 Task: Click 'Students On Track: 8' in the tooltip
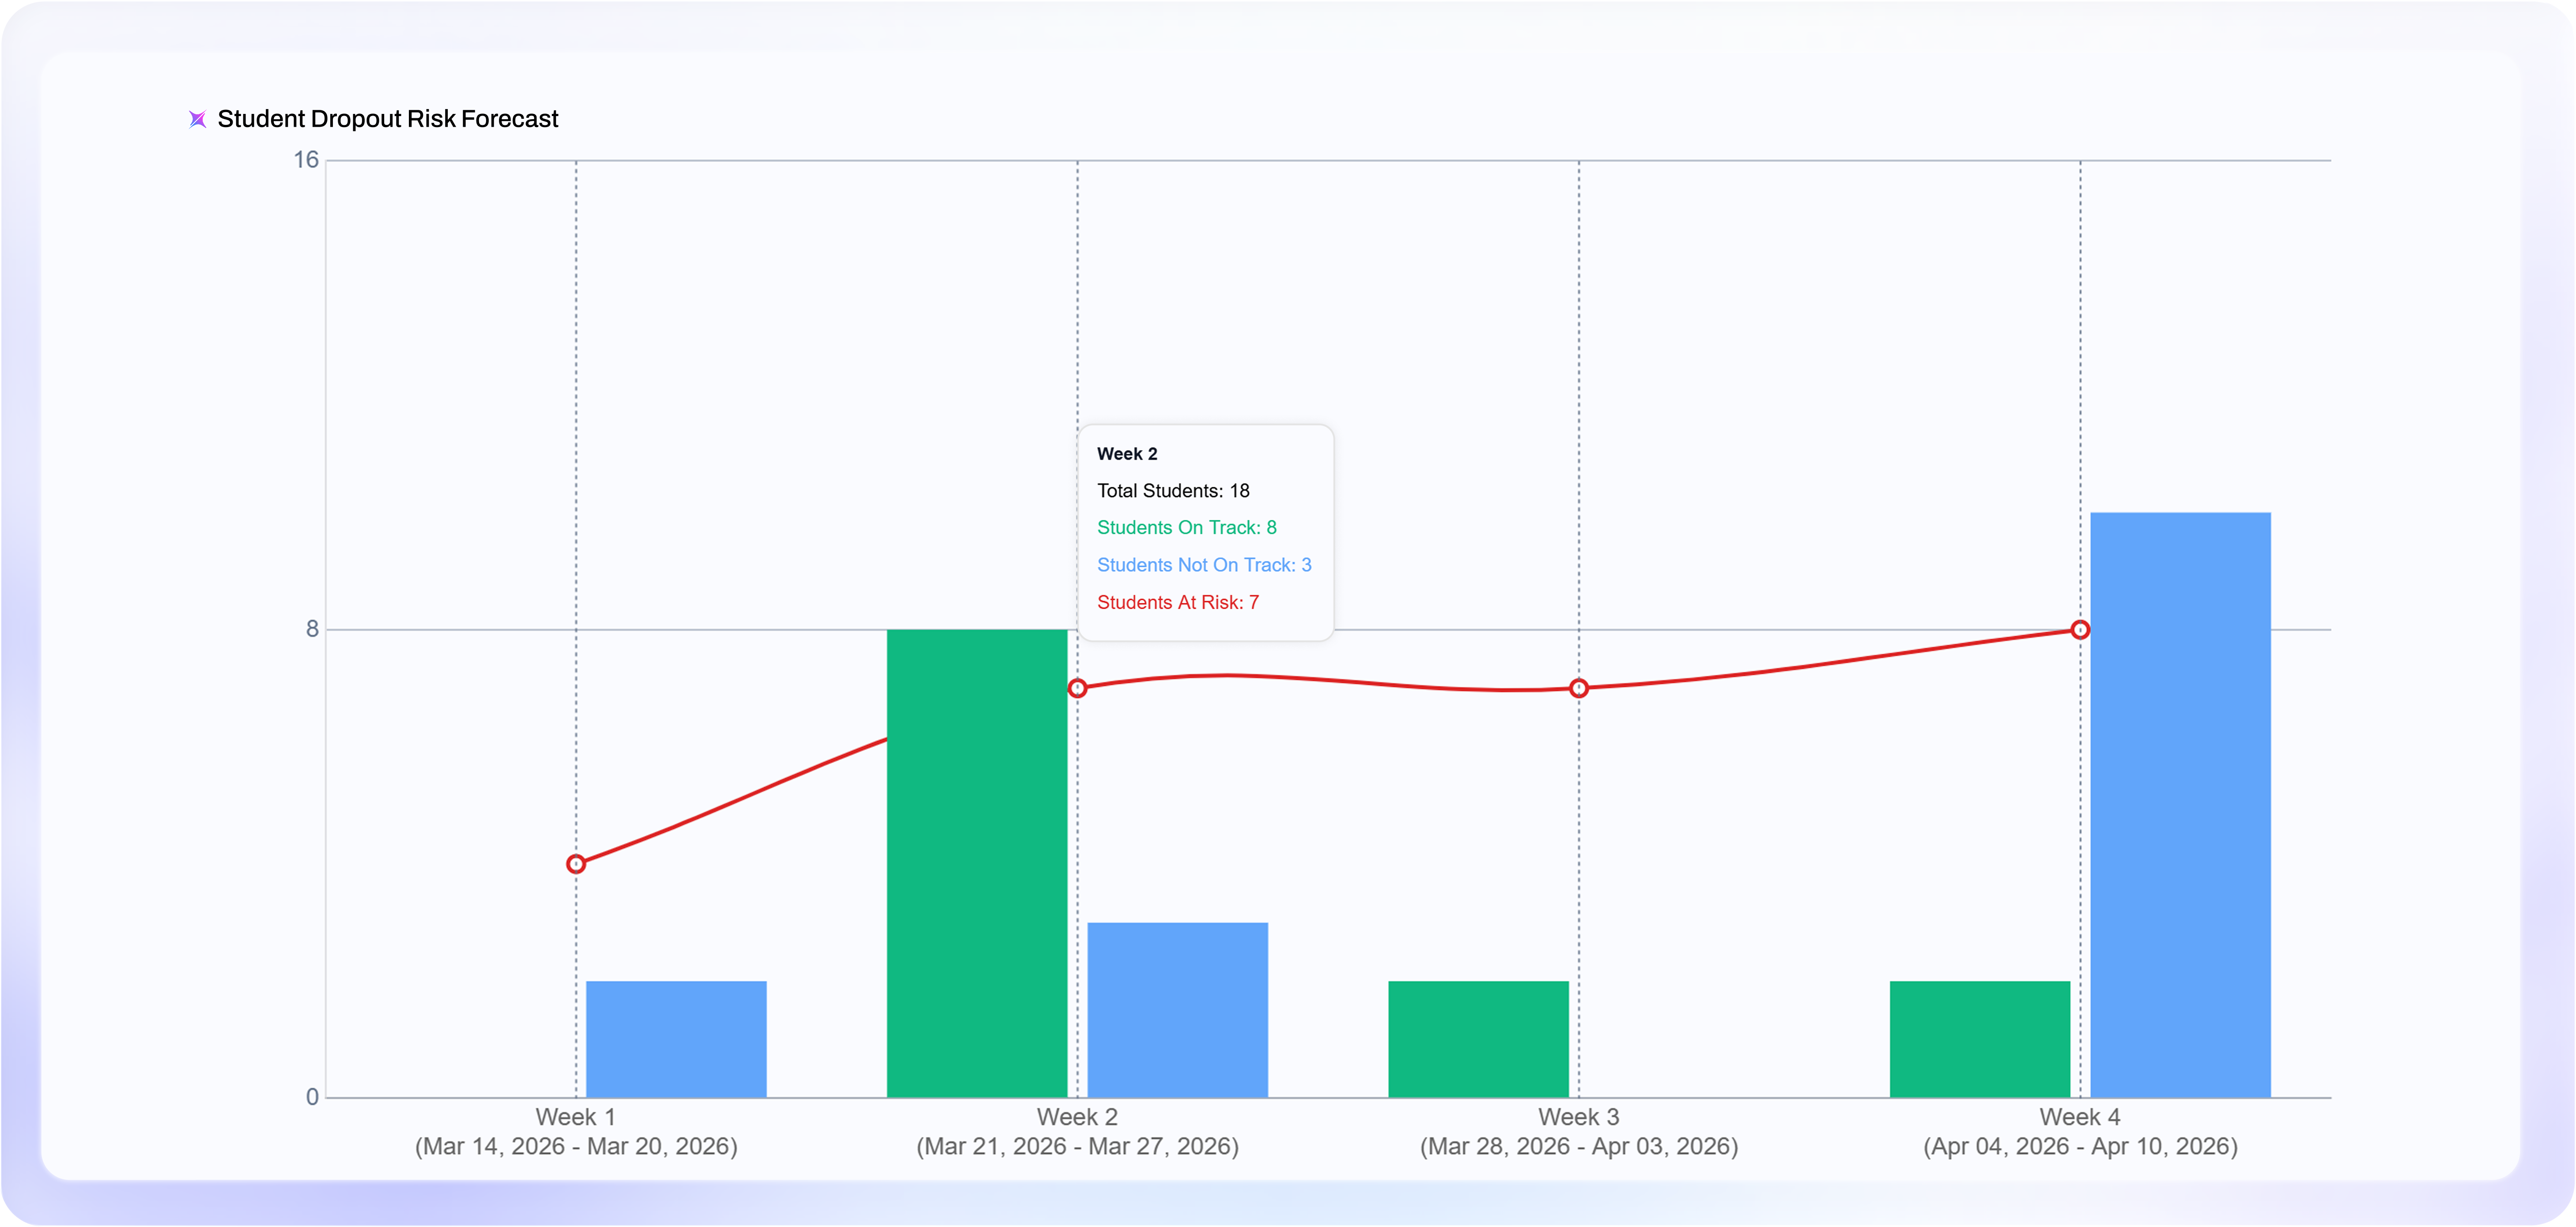coord(1187,527)
